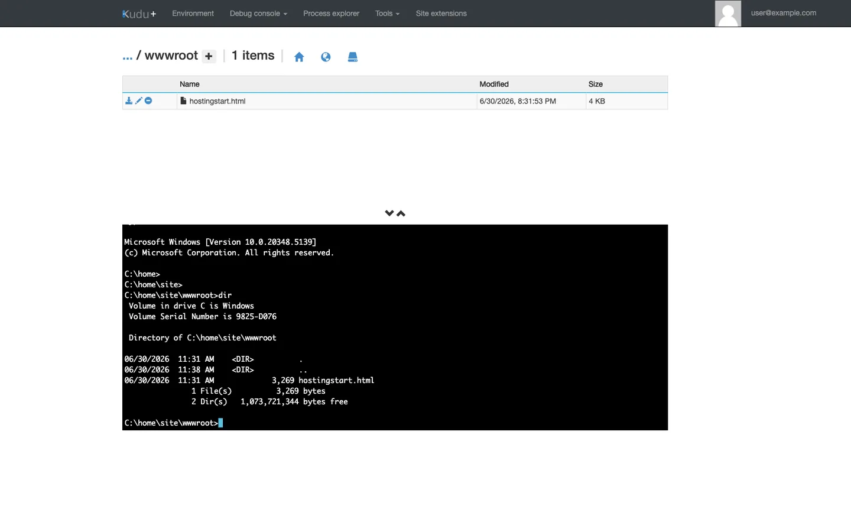The image size is (851, 532).
Task: Open Site extensions
Action: (x=441, y=13)
